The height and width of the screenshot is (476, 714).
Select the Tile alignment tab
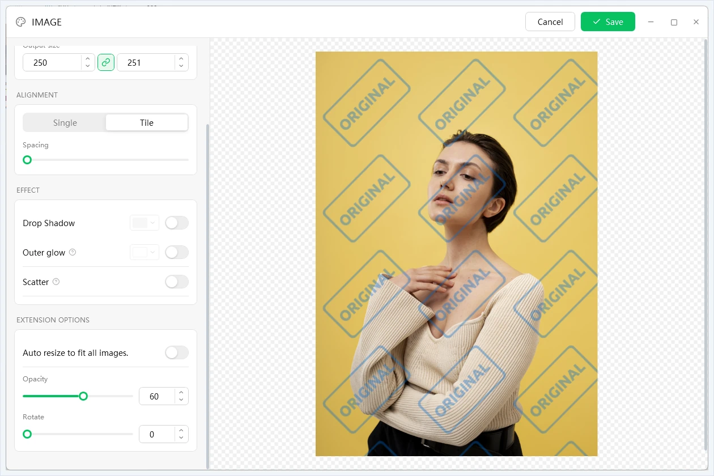(147, 122)
